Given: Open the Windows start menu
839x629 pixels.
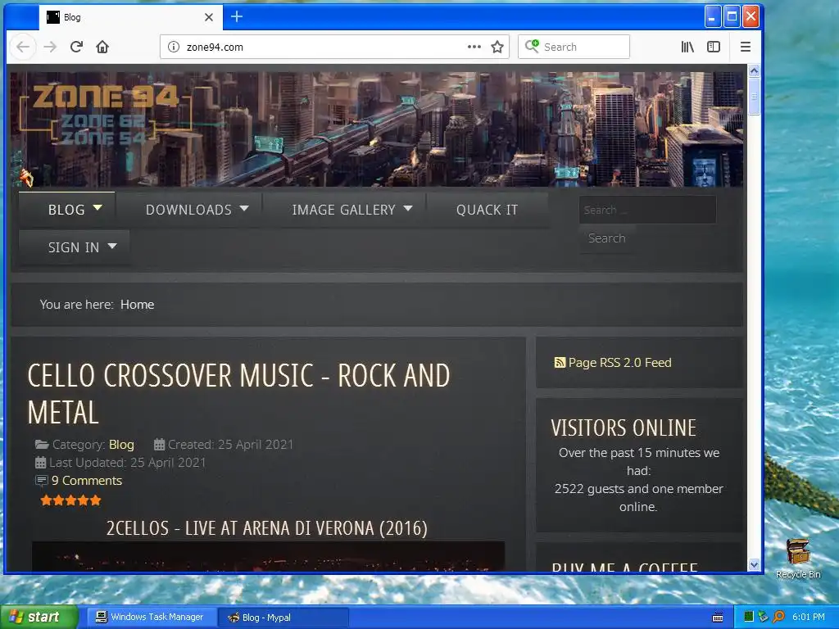Looking at the screenshot, I should [x=39, y=618].
